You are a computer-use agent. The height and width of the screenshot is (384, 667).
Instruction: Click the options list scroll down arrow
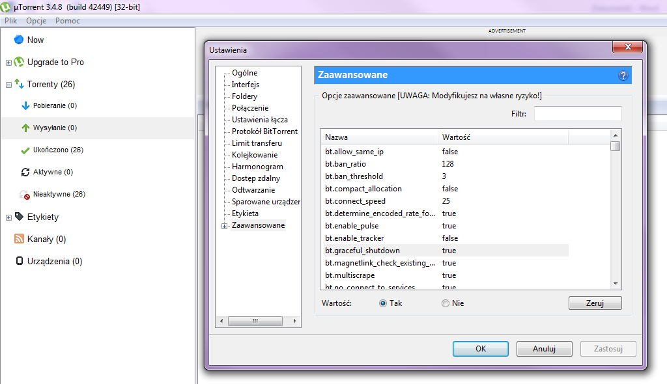tap(616, 284)
